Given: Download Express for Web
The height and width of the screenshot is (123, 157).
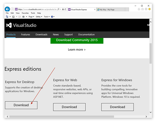Looking at the screenshot, I should tap(69, 107).
